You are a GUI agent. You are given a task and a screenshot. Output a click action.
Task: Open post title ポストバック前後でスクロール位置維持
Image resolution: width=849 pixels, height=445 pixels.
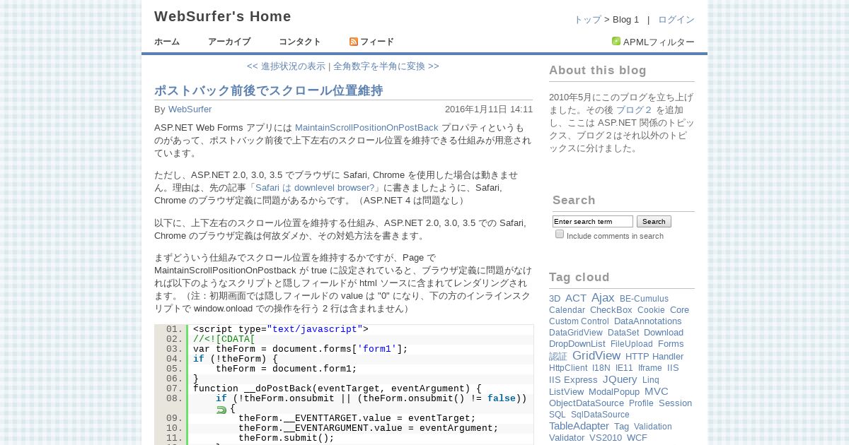[x=269, y=90]
